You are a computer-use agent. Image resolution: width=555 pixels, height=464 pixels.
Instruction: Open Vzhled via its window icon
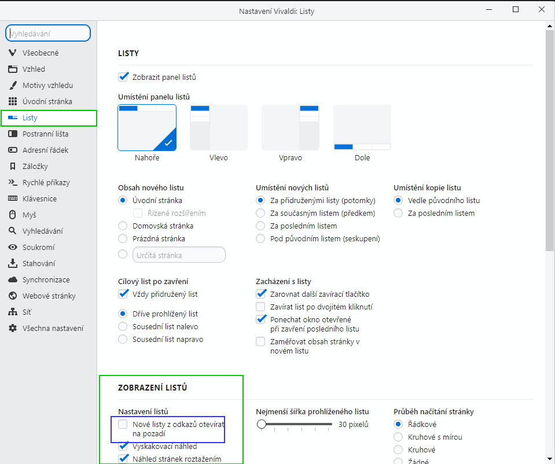point(12,69)
